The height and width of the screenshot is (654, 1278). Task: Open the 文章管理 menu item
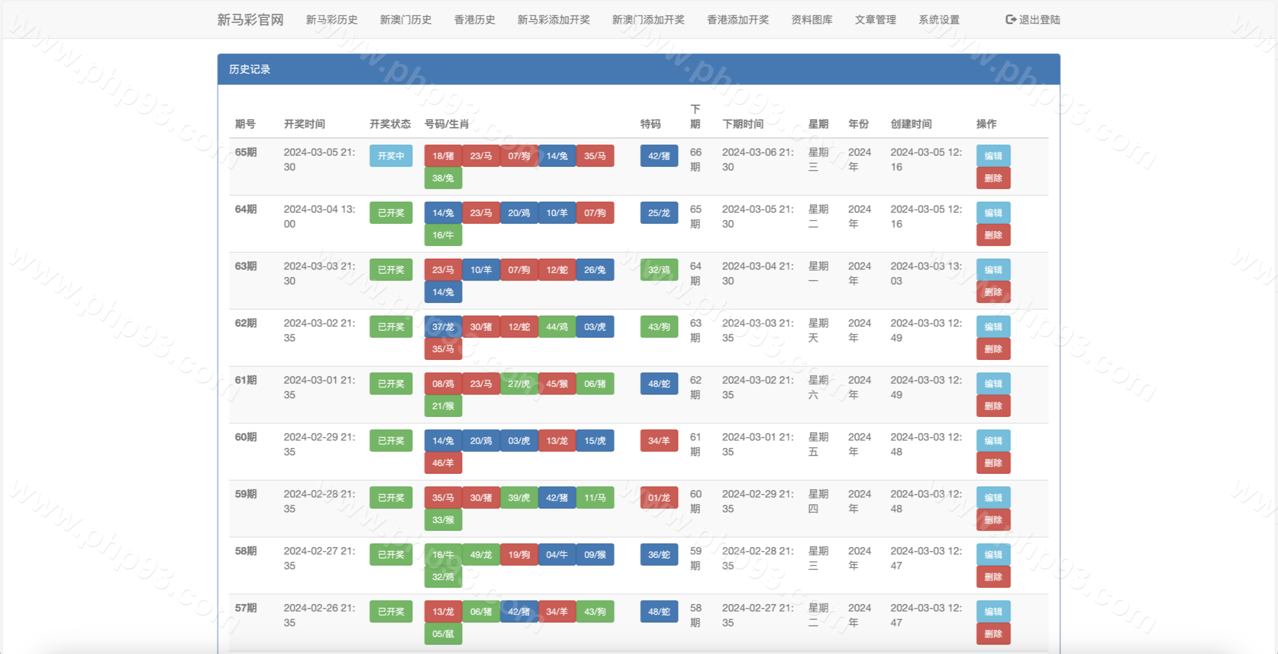coord(875,19)
